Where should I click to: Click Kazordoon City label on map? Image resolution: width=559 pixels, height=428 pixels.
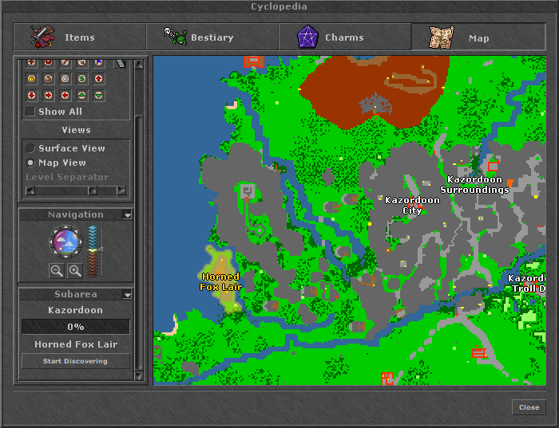coord(412,206)
